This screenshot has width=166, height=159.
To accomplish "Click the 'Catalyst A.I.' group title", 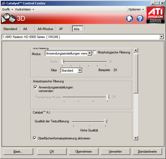I will [42, 112].
